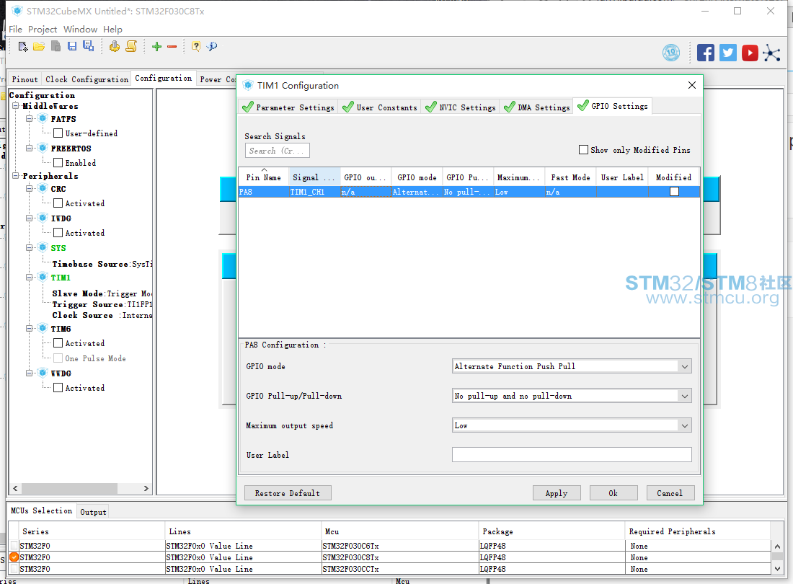Click the green plus toolbar icon
This screenshot has height=584, width=793.
pos(156,47)
